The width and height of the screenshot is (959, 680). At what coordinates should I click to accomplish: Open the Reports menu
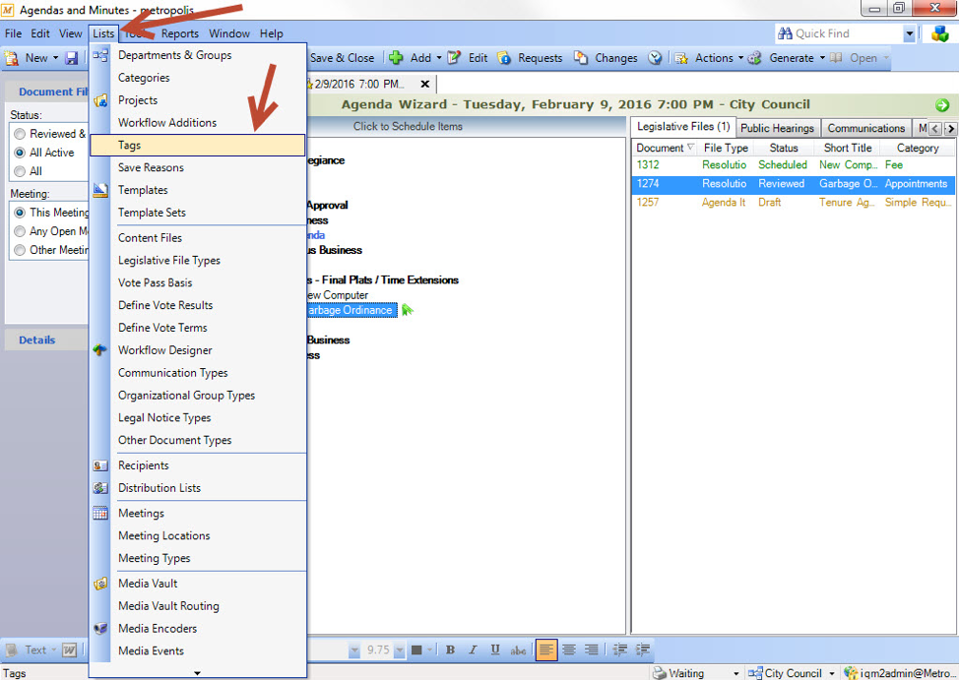(180, 33)
